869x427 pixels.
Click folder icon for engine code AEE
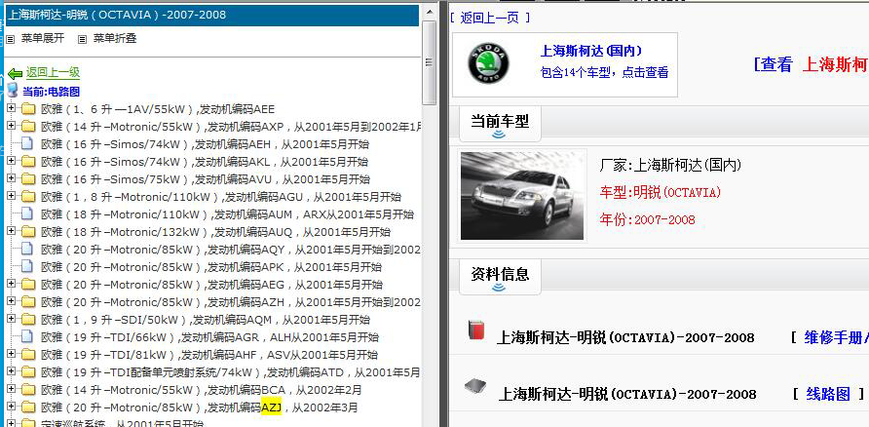27,108
